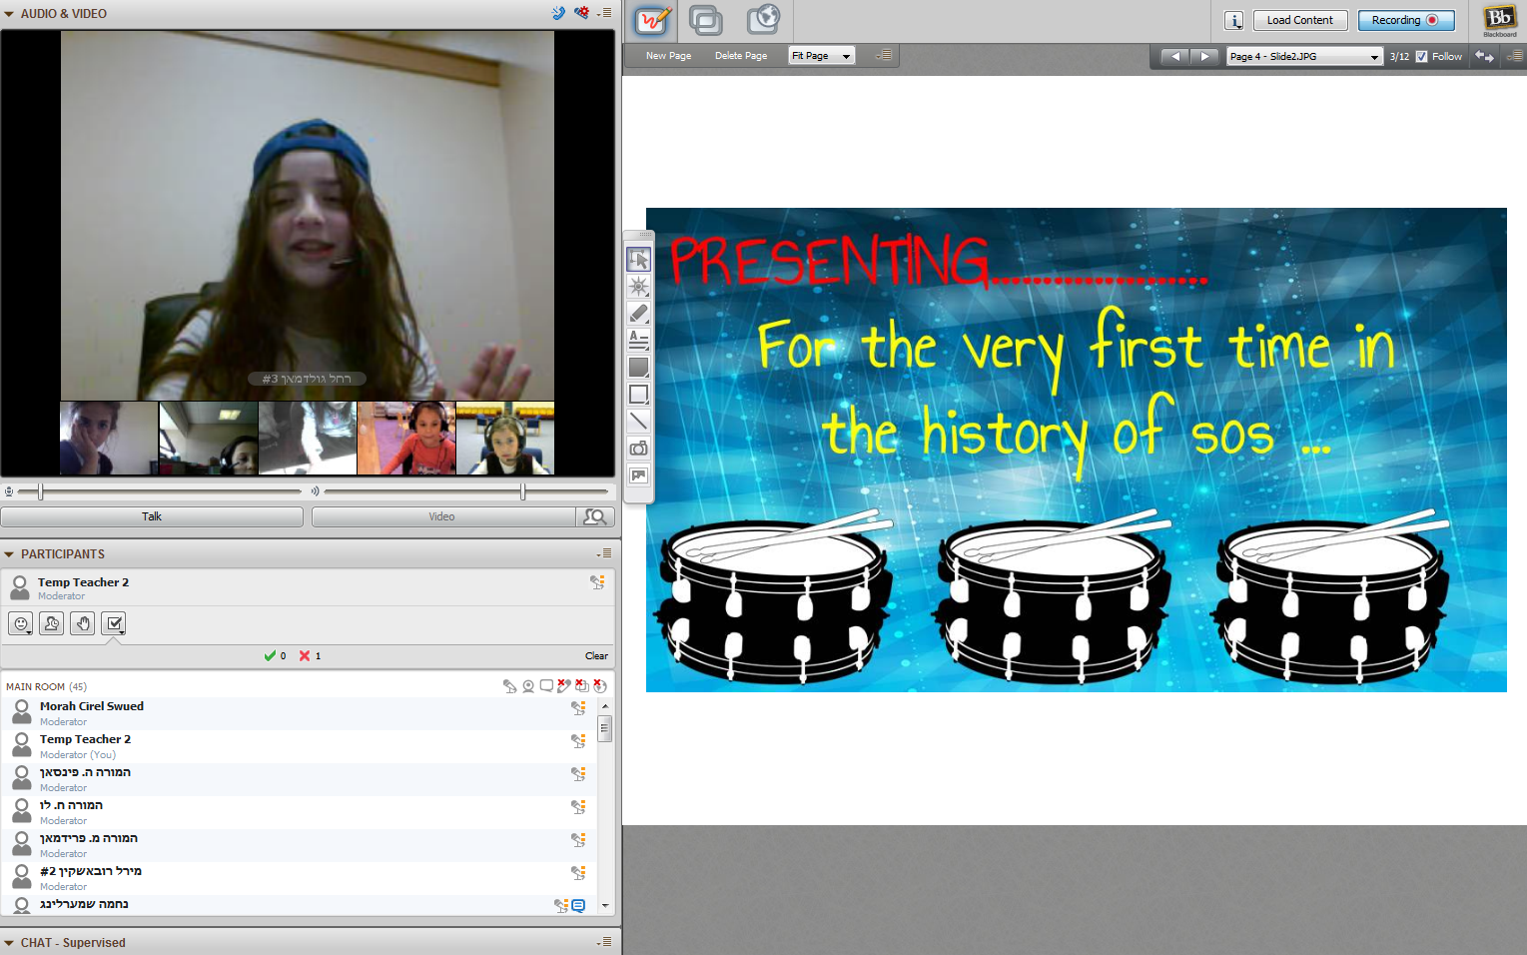
Task: Open Morah Cirel Swued's participant options
Action: 578,708
